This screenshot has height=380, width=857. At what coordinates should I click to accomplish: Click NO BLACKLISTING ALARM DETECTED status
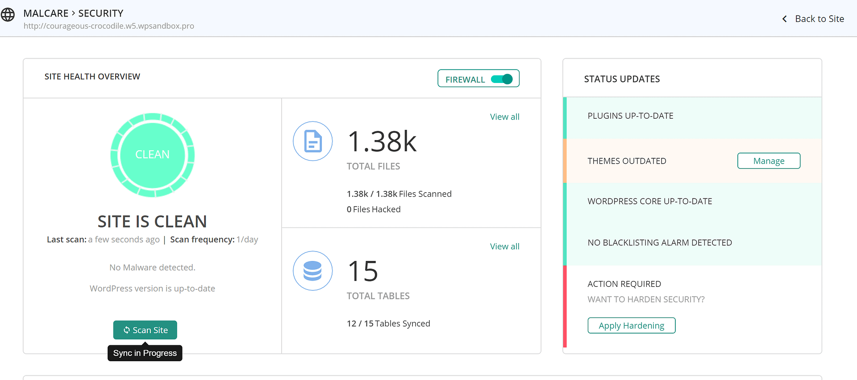pos(660,243)
